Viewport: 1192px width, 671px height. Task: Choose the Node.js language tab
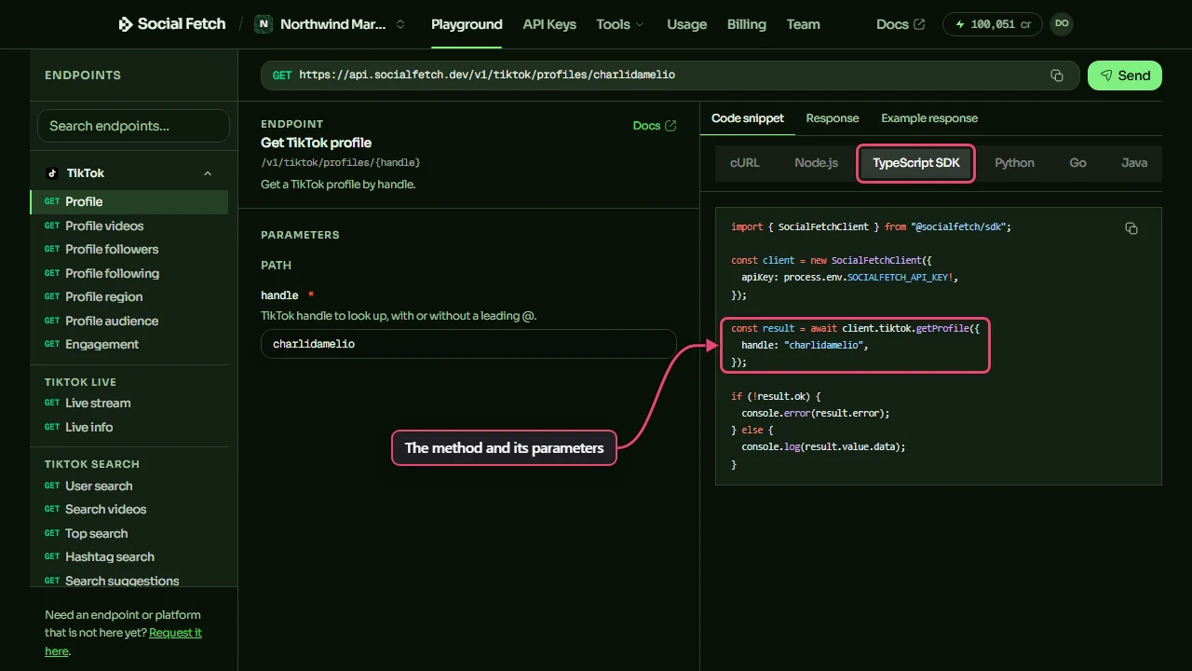817,163
